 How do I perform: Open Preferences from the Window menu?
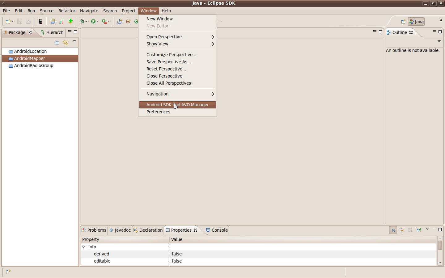tap(177, 112)
